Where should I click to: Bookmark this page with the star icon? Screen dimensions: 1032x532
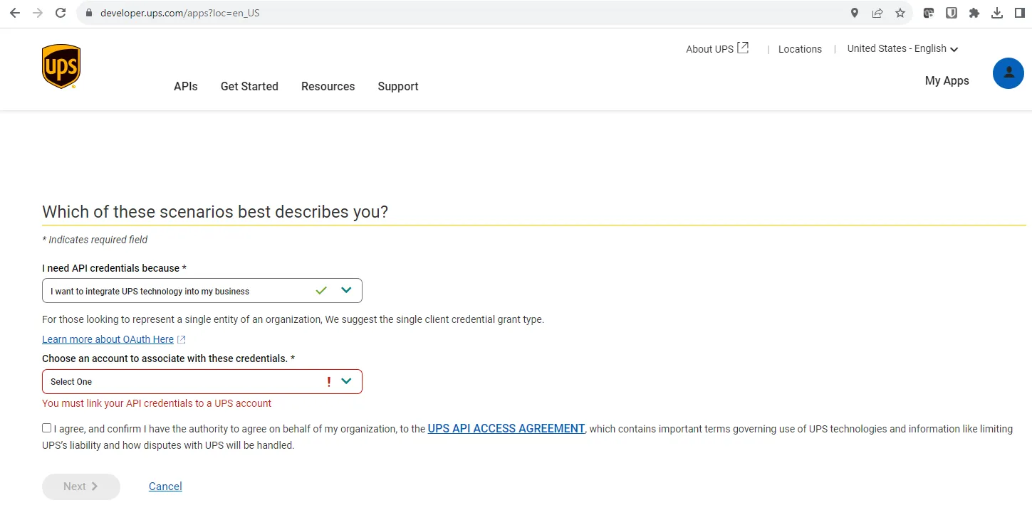(x=900, y=13)
